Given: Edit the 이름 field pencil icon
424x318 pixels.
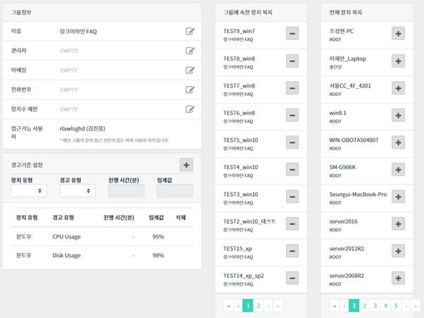Looking at the screenshot, I should pos(189,31).
